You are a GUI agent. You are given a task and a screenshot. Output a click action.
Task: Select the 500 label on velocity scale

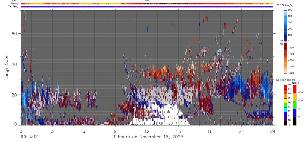[290, 10]
